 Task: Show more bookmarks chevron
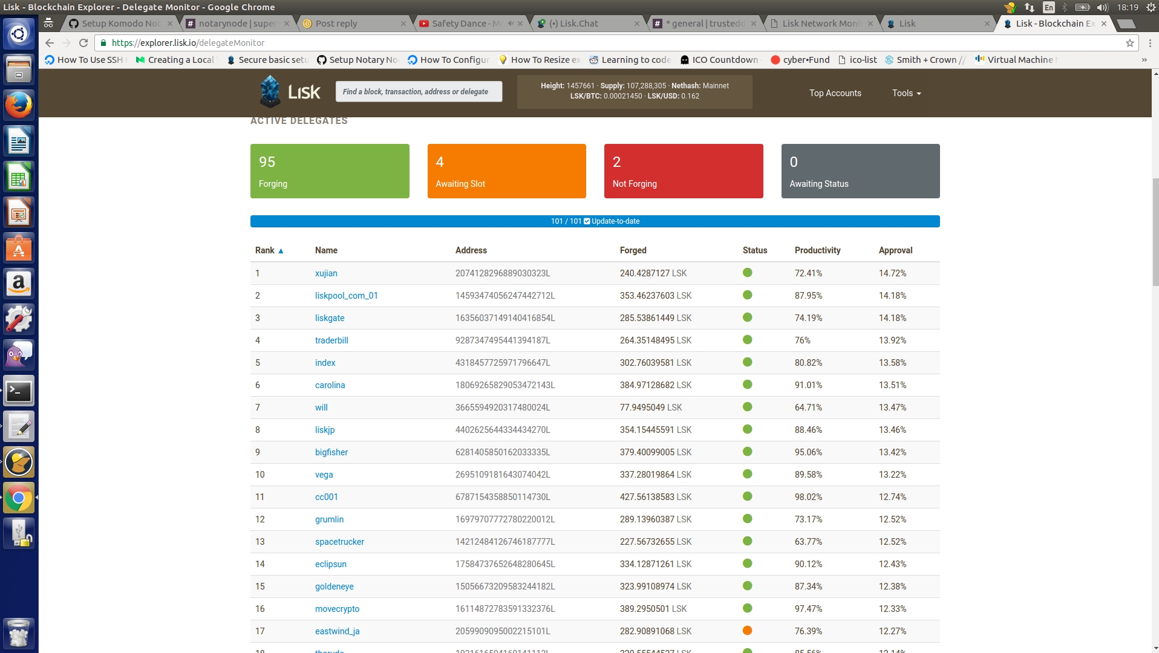1144,60
